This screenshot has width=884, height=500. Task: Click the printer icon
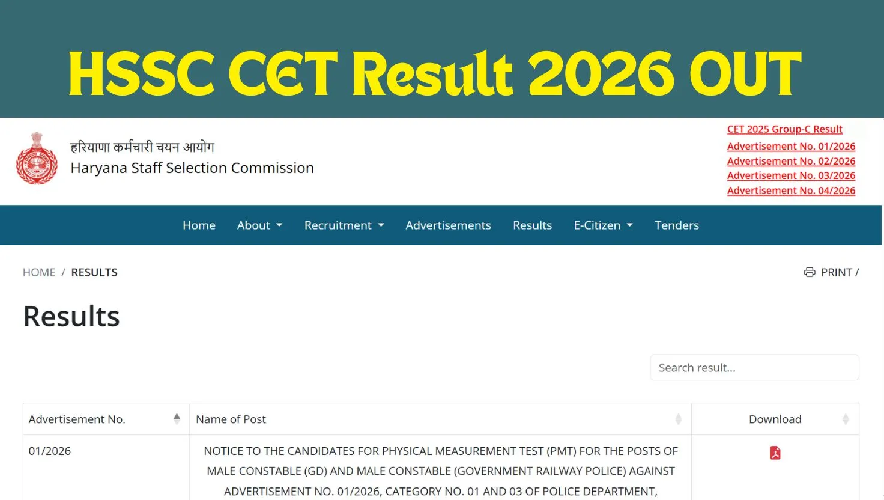pos(810,272)
